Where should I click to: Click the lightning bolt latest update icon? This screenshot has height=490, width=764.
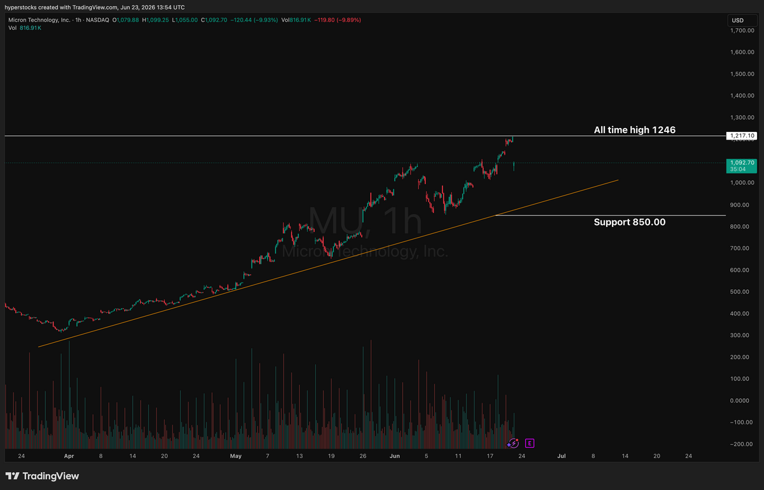pos(514,443)
